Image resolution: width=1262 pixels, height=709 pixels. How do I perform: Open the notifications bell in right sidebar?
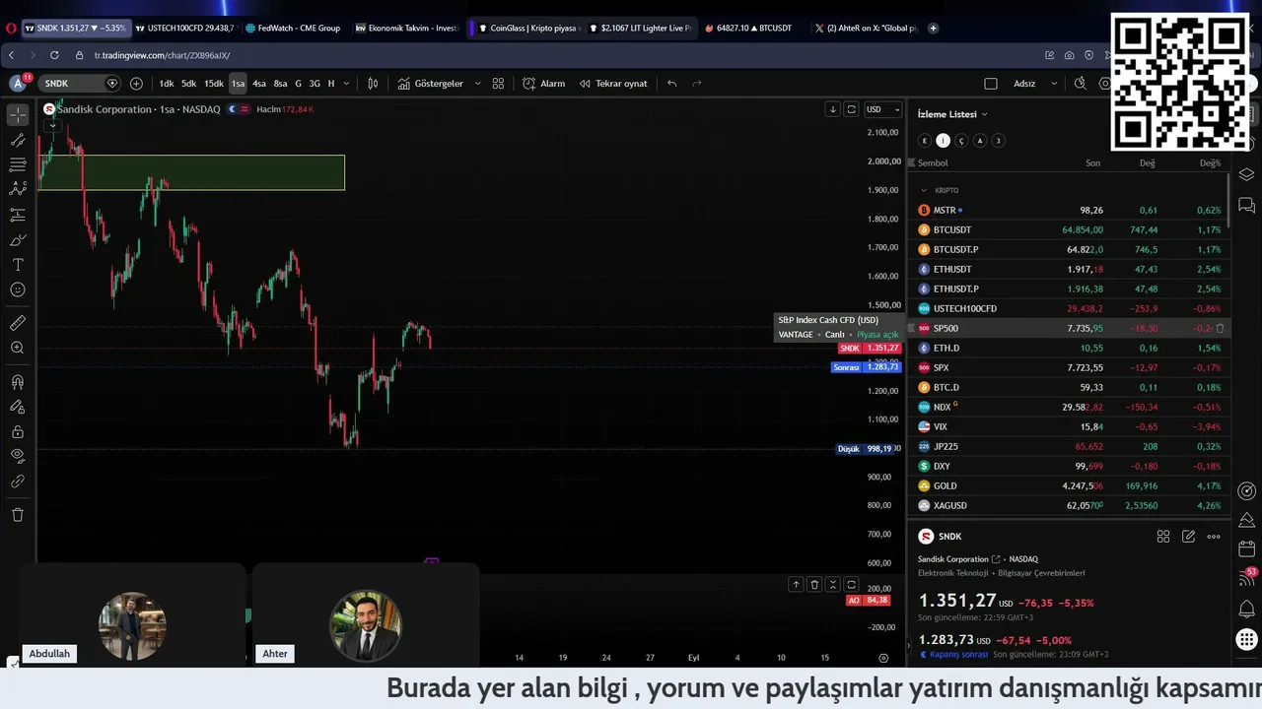pos(1246,609)
